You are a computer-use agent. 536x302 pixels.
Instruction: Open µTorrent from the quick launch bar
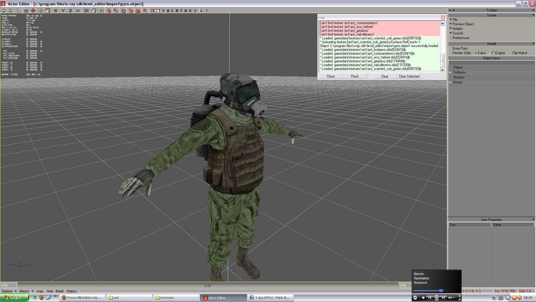[x=35, y=298]
